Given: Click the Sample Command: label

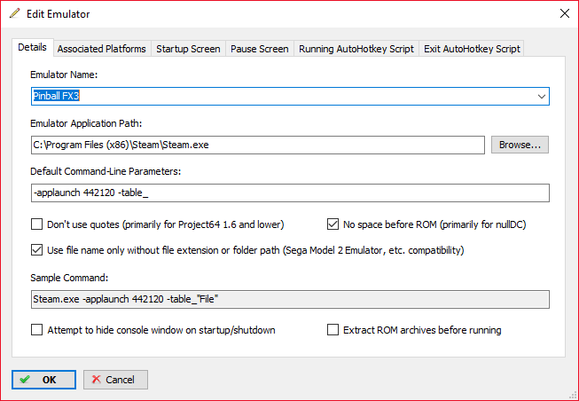Looking at the screenshot, I should pos(69,278).
